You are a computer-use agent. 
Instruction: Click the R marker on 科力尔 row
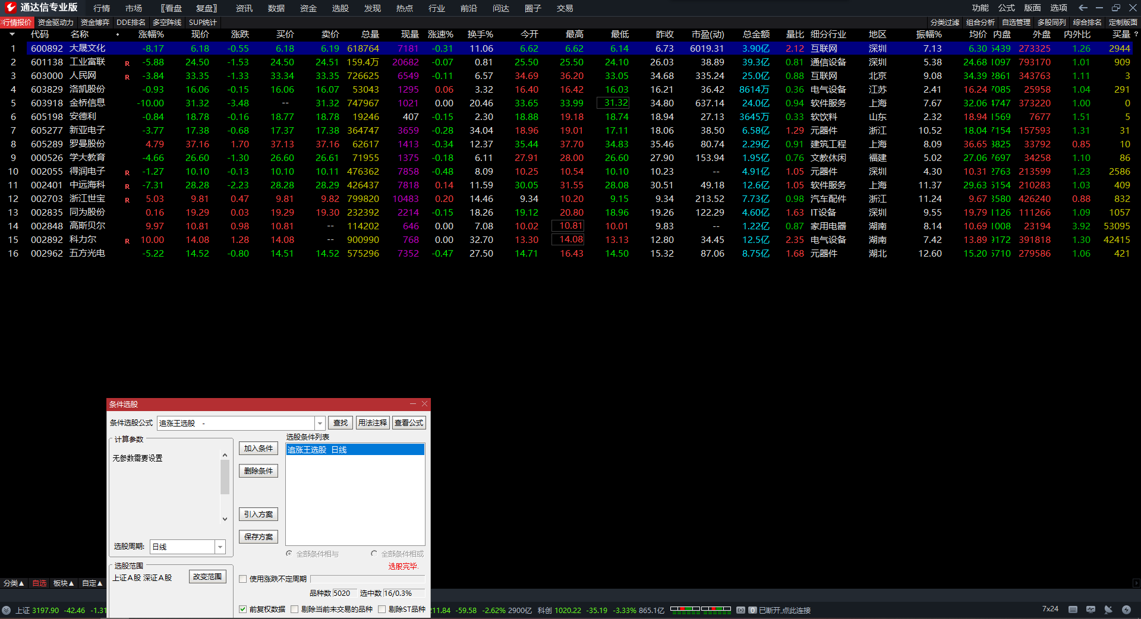[x=127, y=241]
